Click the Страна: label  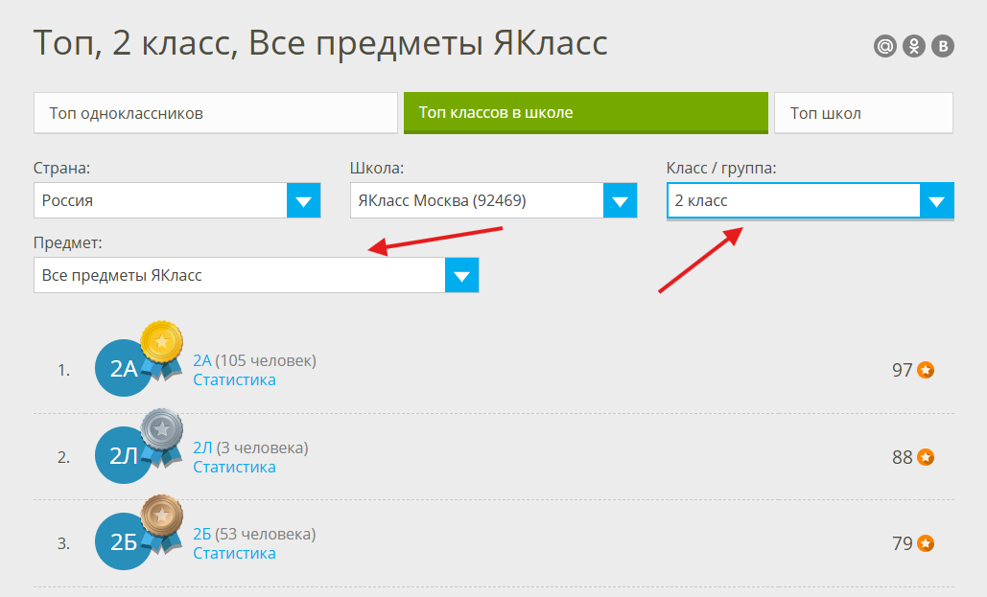[61, 168]
